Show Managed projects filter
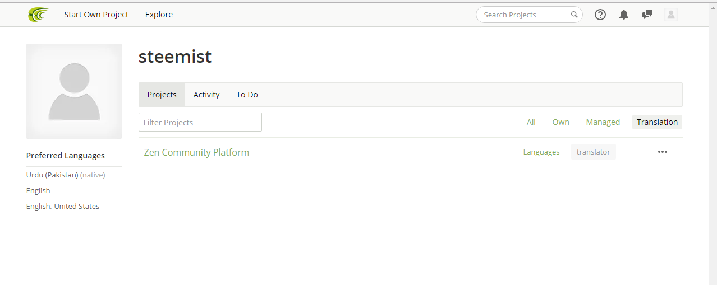This screenshot has height=285, width=717. pyautogui.click(x=603, y=122)
